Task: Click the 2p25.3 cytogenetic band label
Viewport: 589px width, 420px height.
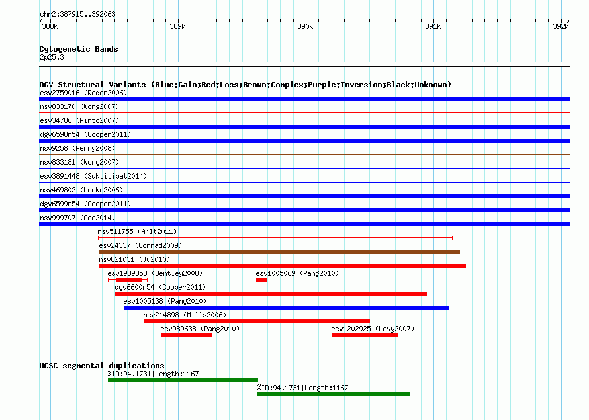Action: 52,57
